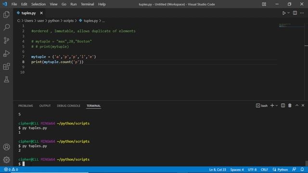The height and width of the screenshot is (173, 308).
Task: Kill the terminal with the trash icon
Action: pos(290,106)
